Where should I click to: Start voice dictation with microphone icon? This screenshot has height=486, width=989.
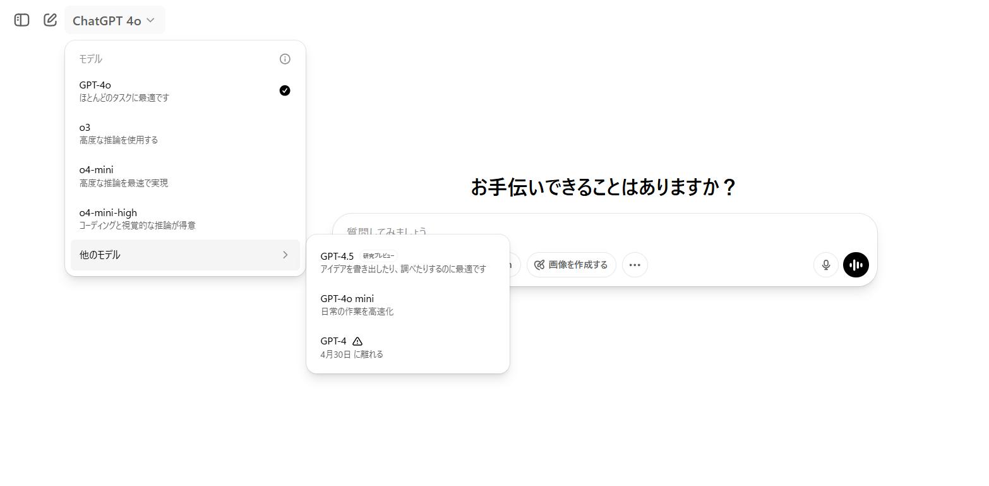tap(825, 265)
